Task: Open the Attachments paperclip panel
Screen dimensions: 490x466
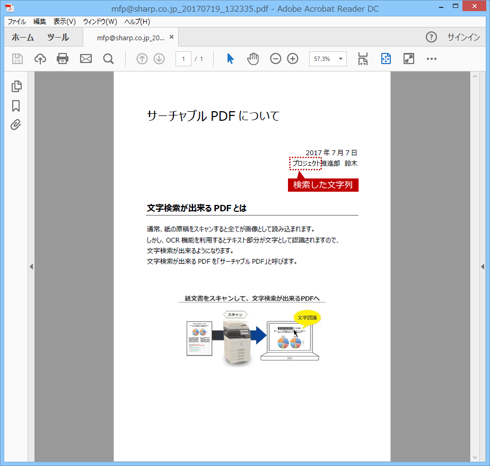Action: (x=15, y=125)
